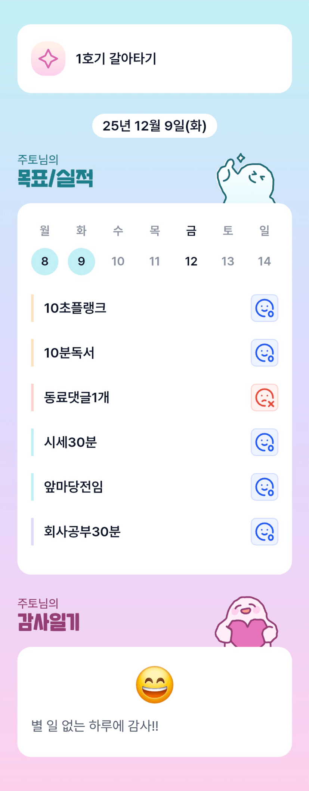Image resolution: width=309 pixels, height=791 pixels.
Task: Select day 14 in the week calendar
Action: (265, 261)
